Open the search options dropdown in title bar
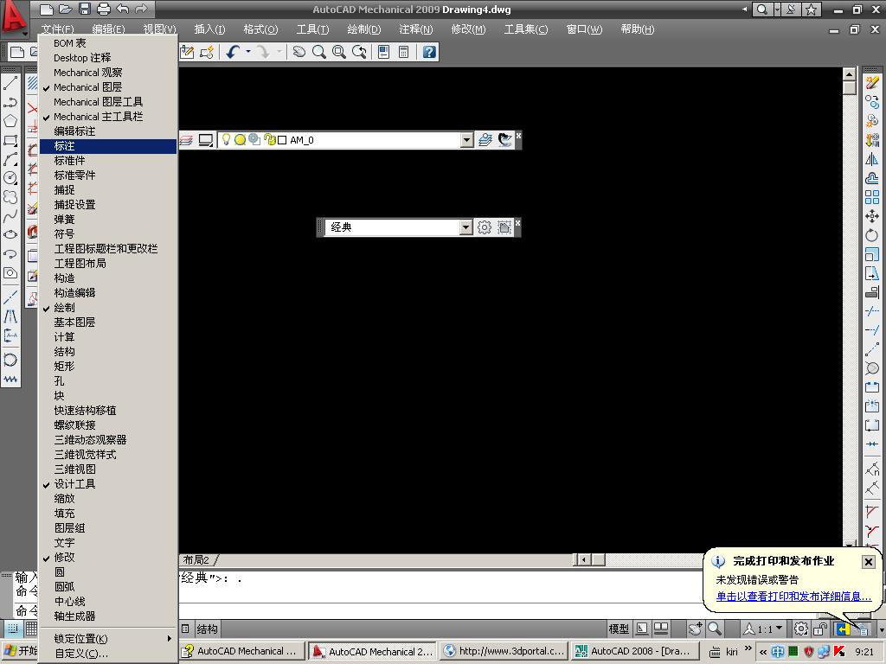 click(777, 9)
